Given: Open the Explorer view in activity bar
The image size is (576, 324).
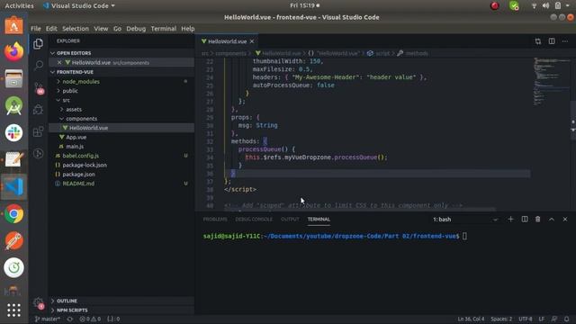Looking at the screenshot, I should point(38,44).
